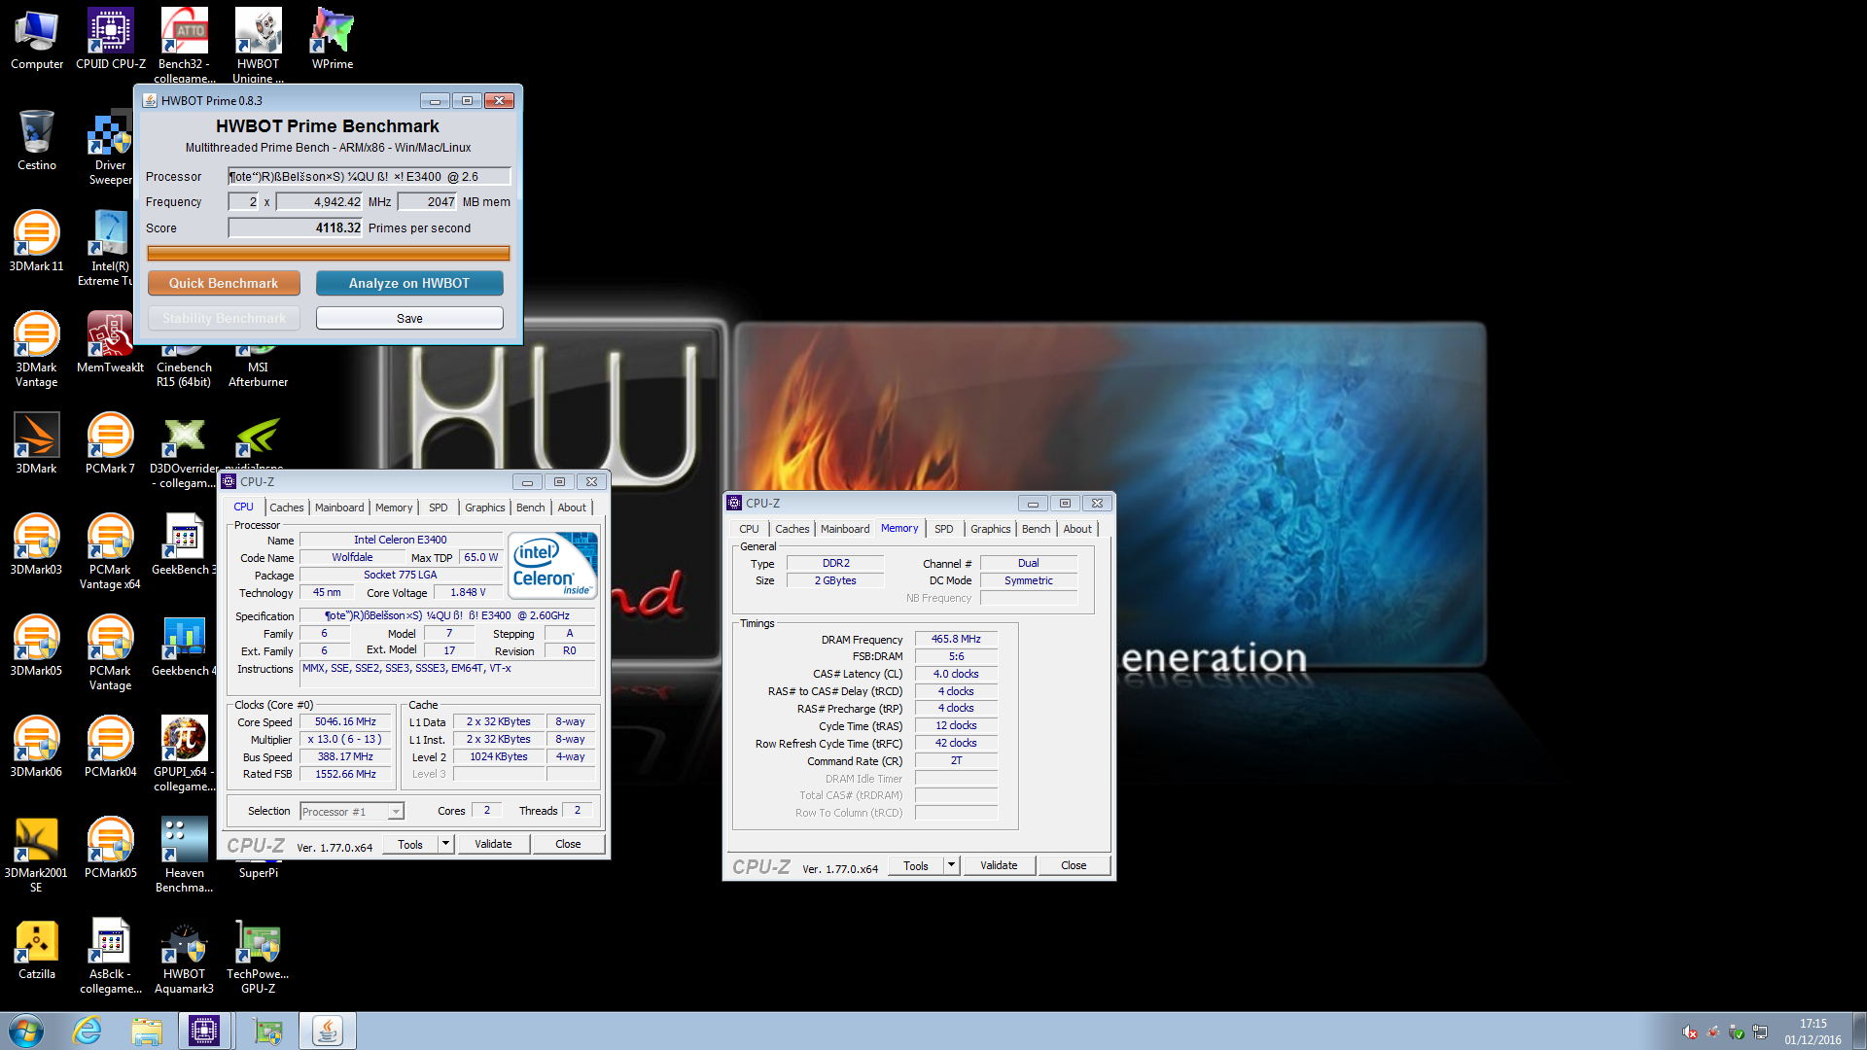Open Graphics tab in left CPU-Z window

484,507
